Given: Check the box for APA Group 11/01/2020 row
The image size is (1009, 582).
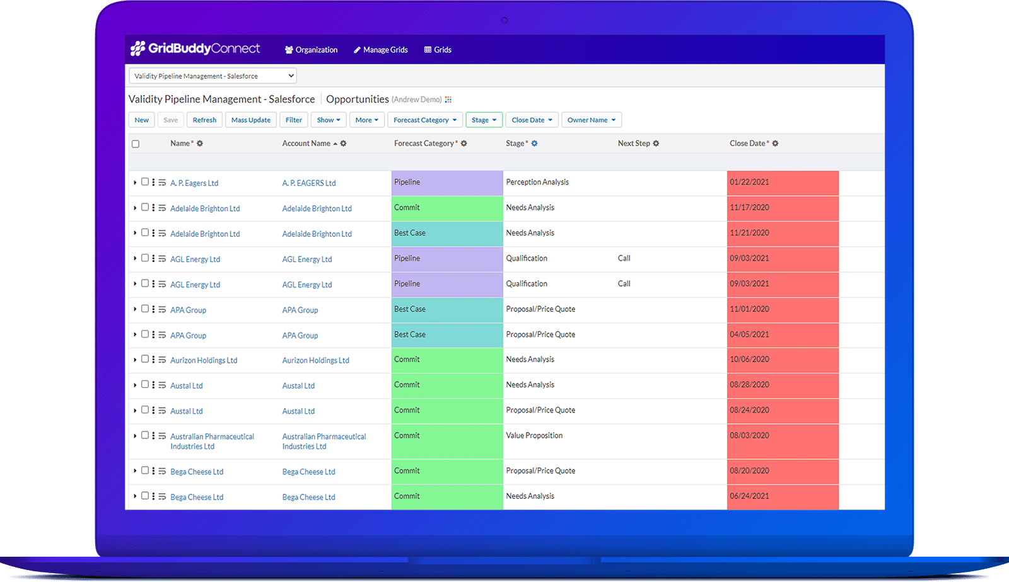Looking at the screenshot, I should pos(145,309).
